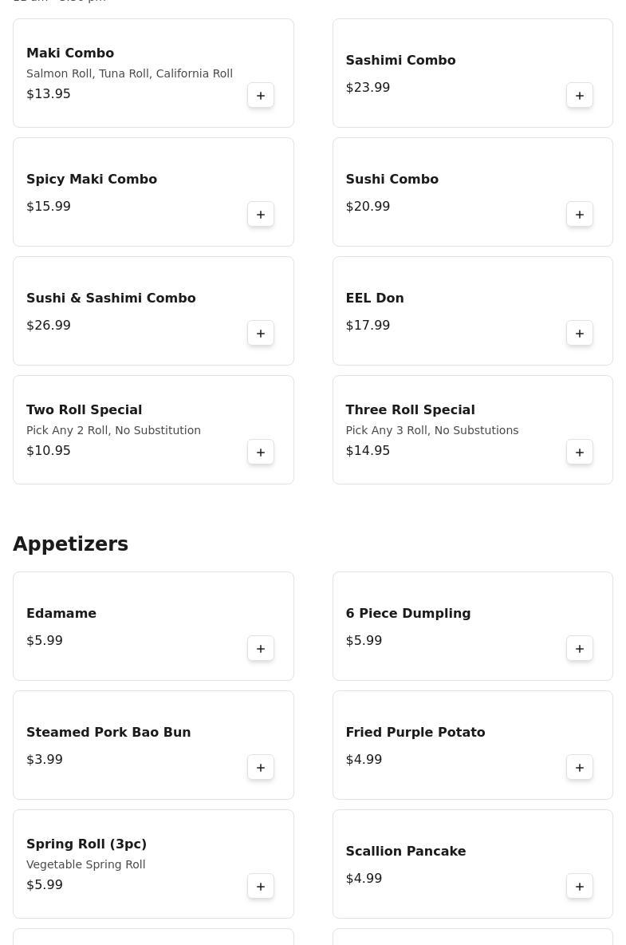The image size is (626, 945).
Task: Add Edamame with plus button
Action: (261, 649)
